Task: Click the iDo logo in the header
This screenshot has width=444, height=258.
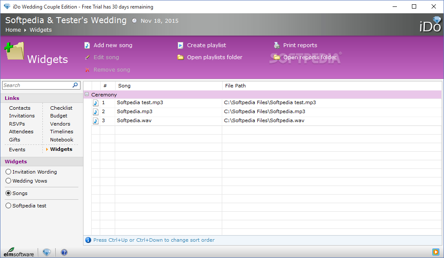Action: tap(430, 24)
